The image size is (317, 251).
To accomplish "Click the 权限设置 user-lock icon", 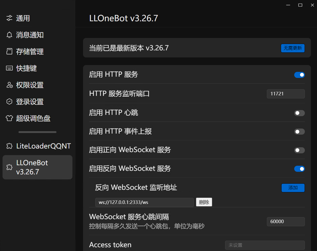I will point(9,85).
